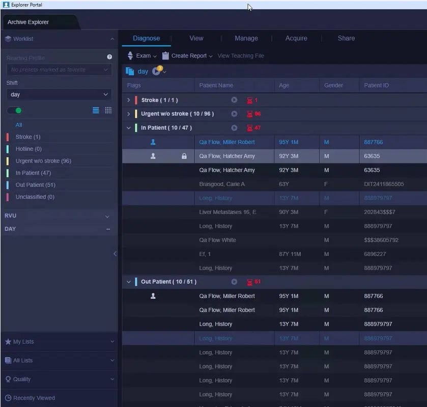Image resolution: width=427 pixels, height=407 pixels.
Task: Start the In Patient group play button
Action: 234,128
